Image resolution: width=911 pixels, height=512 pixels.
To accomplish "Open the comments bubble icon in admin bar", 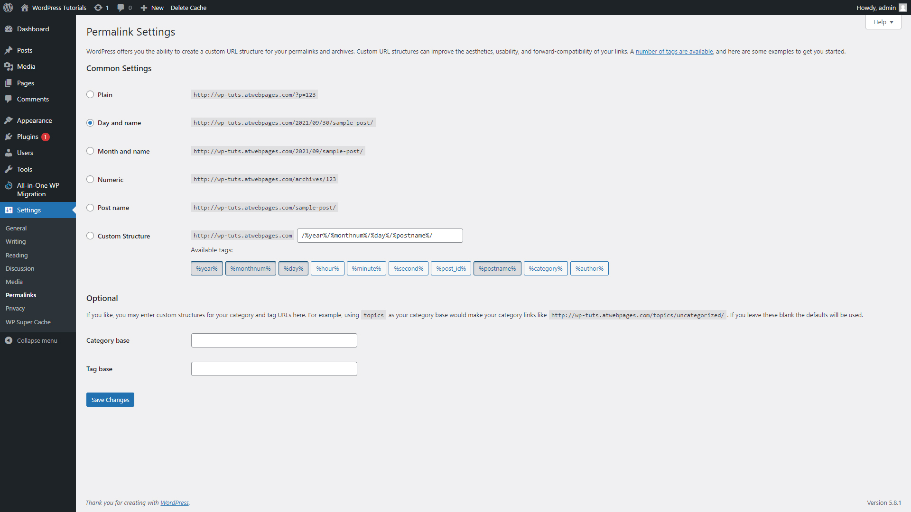I will (121, 8).
